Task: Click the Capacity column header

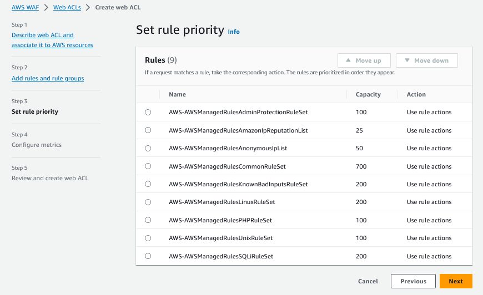Action: [368, 94]
